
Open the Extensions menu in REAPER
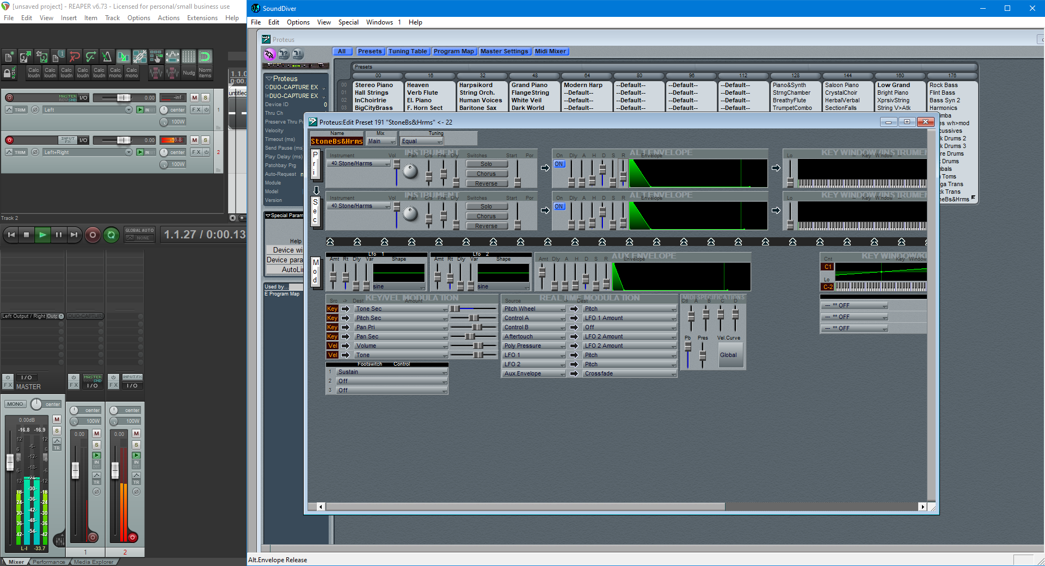[x=202, y=18]
